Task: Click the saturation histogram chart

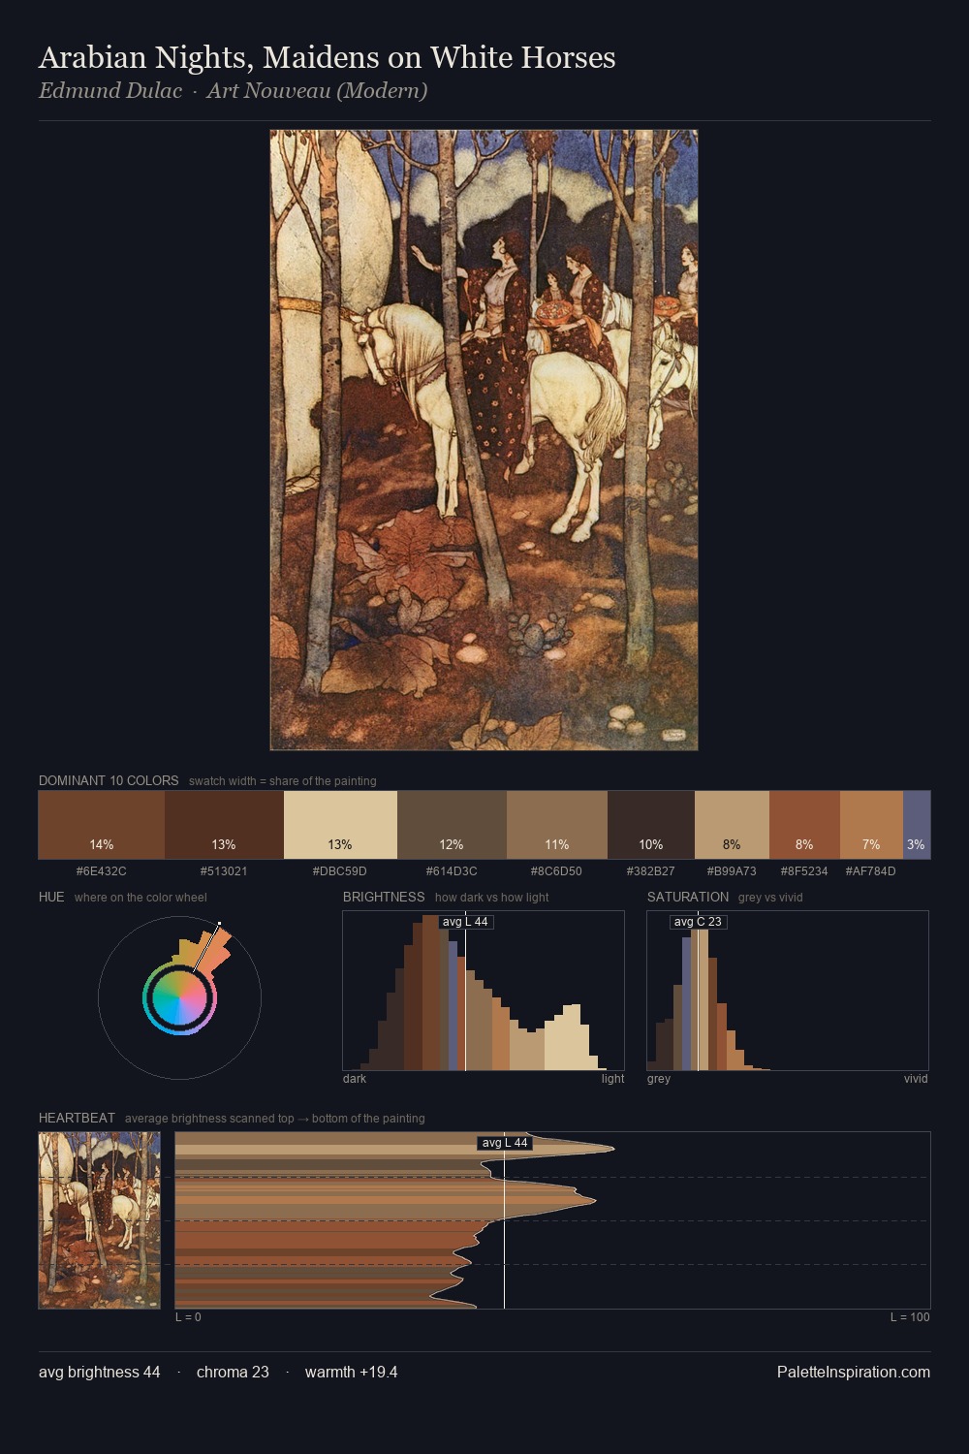Action: [x=788, y=991]
